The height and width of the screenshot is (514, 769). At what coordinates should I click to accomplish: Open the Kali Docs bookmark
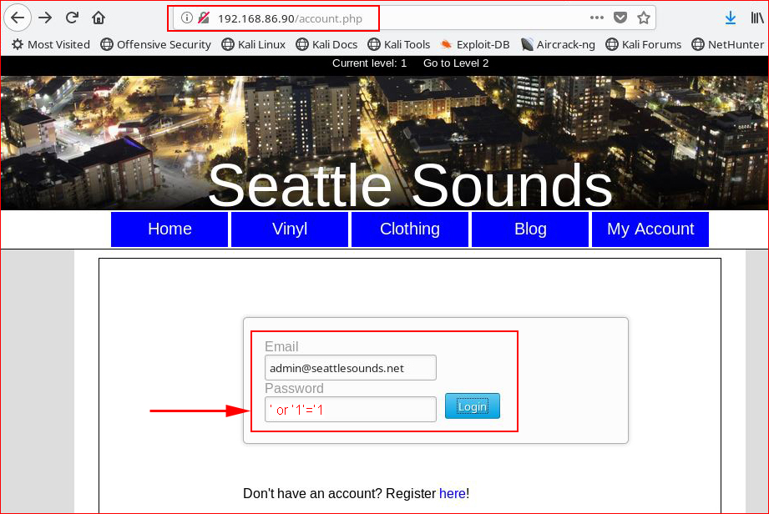tap(326, 44)
